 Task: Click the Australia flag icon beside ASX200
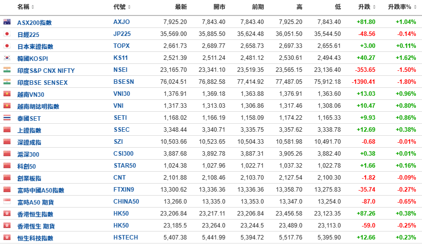point(7,22)
